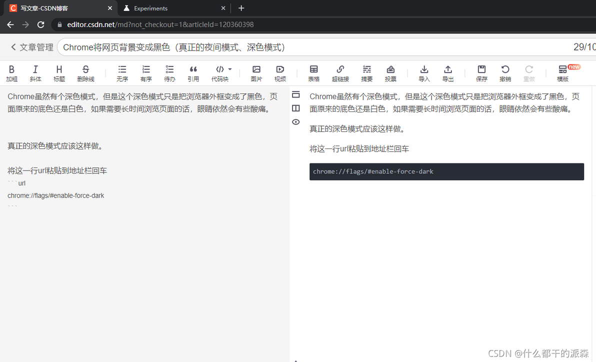Import a file (导入)
596x362 pixels.
[x=424, y=73]
